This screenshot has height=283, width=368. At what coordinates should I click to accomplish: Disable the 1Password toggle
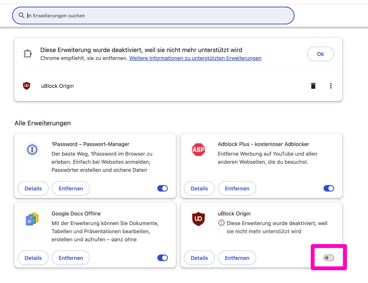163,188
